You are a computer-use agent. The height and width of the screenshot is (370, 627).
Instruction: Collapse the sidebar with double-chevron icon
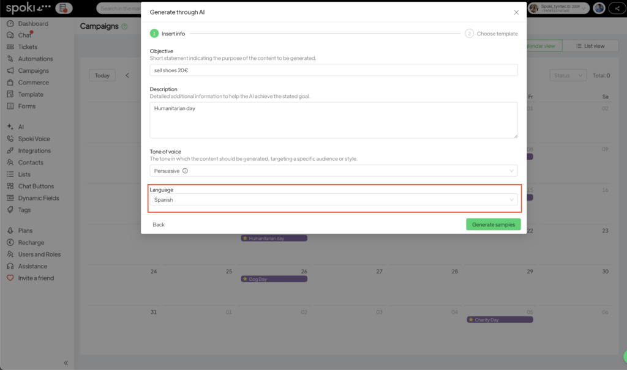click(66, 363)
